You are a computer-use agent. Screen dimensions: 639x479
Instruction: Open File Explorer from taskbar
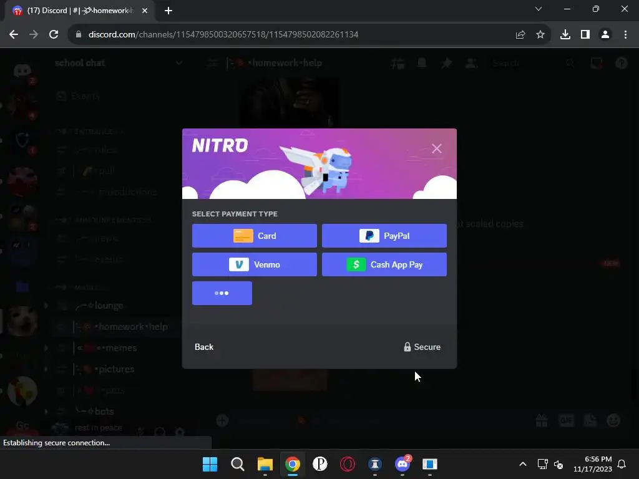point(265,464)
